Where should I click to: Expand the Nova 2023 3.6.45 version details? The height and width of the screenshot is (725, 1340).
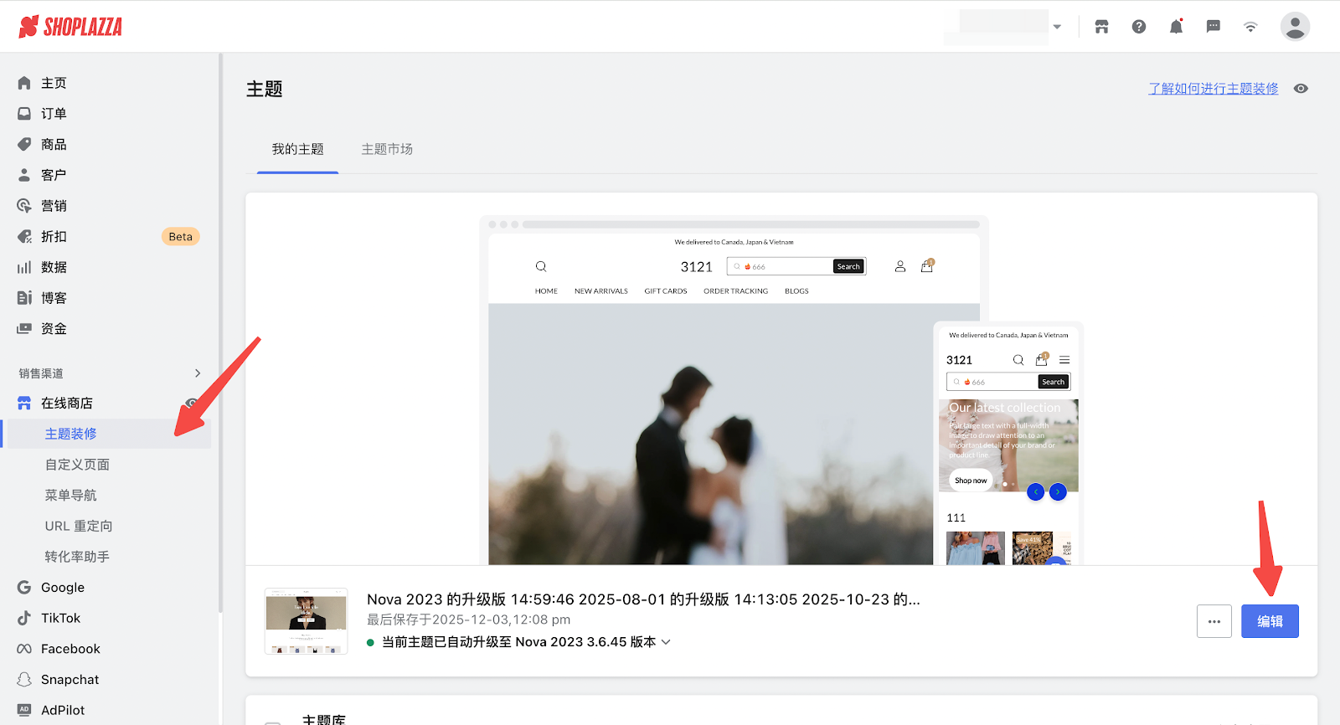point(666,642)
